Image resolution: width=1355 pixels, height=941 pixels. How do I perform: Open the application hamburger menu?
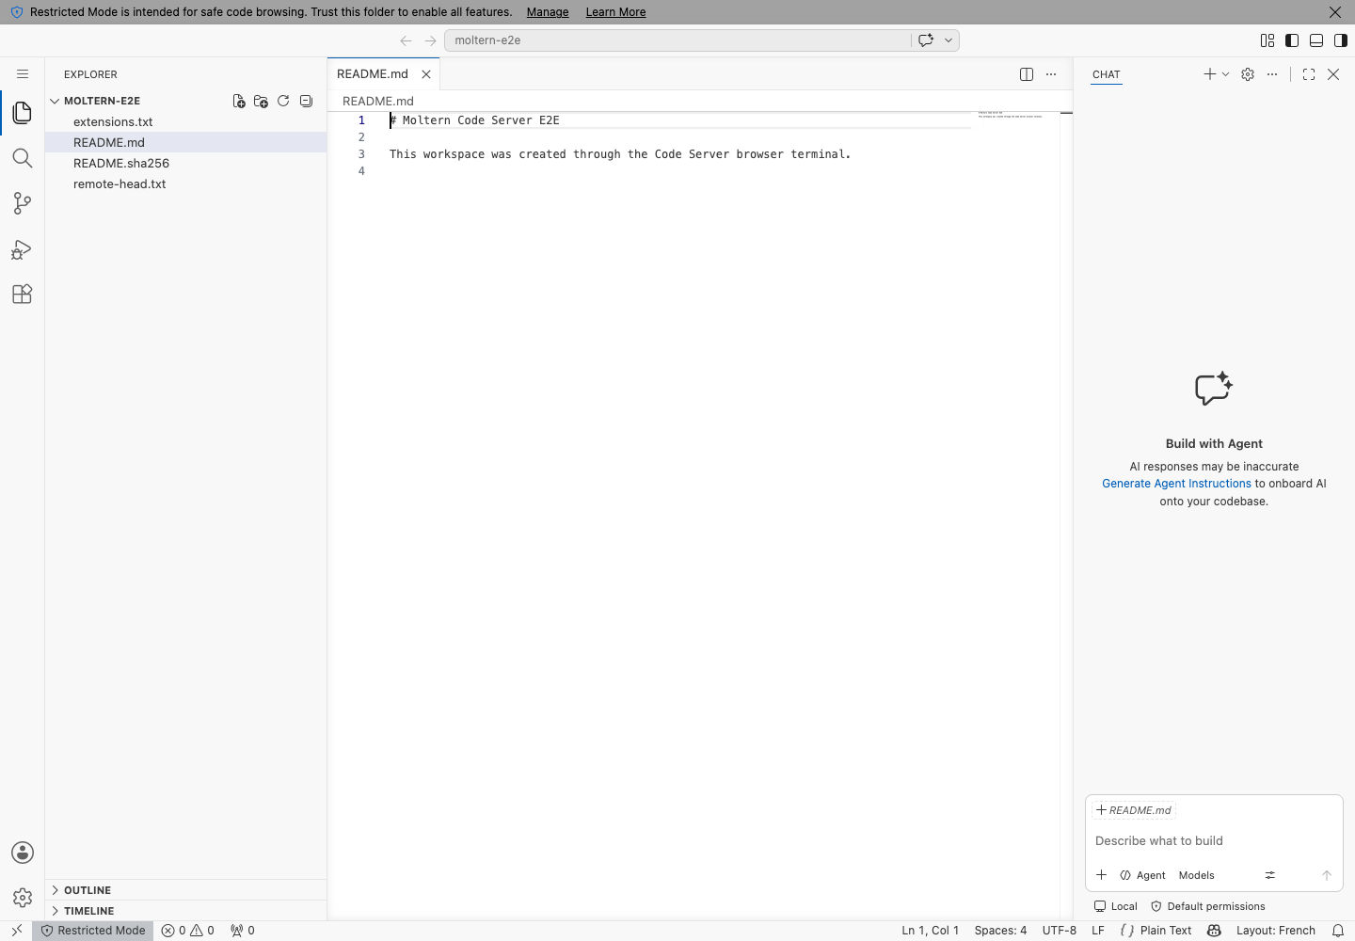(x=23, y=74)
